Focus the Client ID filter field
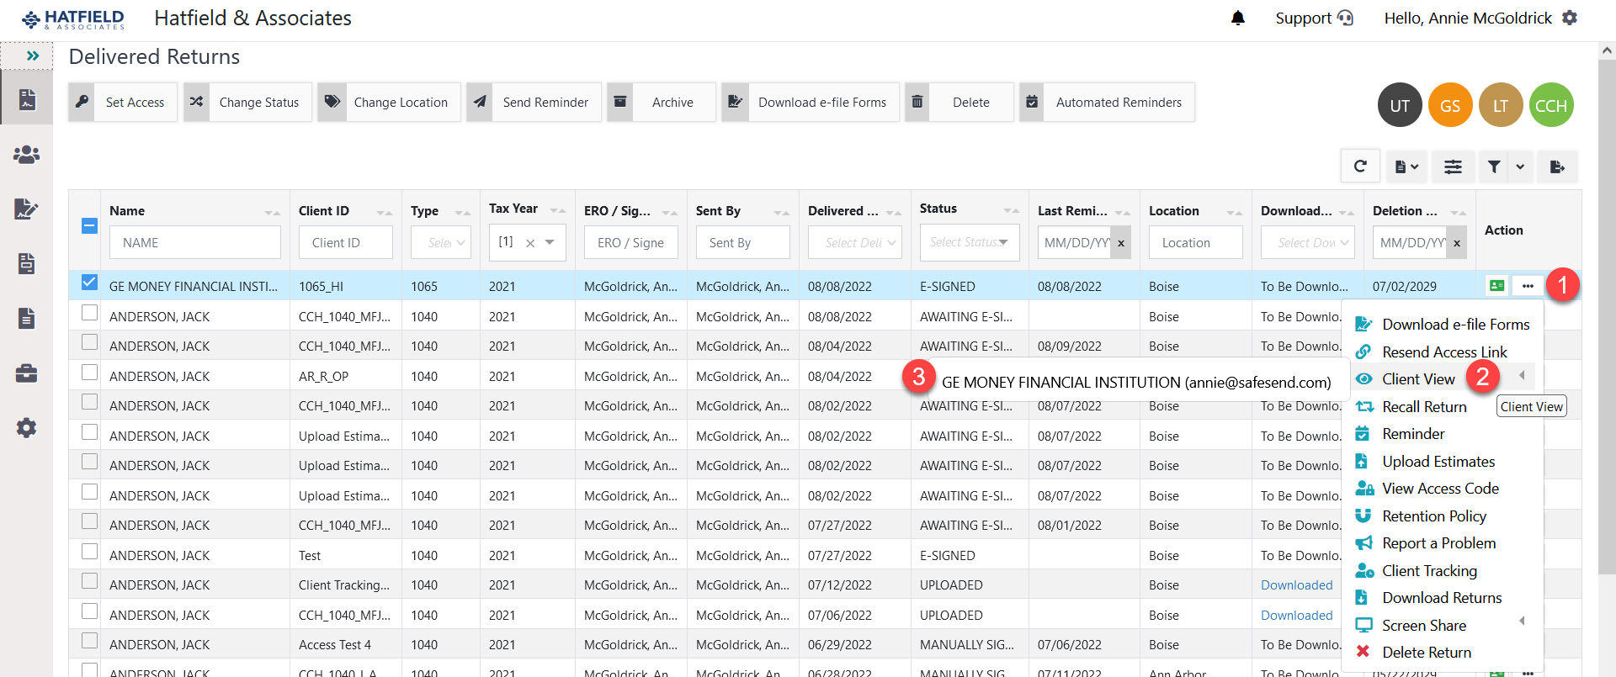This screenshot has width=1616, height=677. click(346, 243)
